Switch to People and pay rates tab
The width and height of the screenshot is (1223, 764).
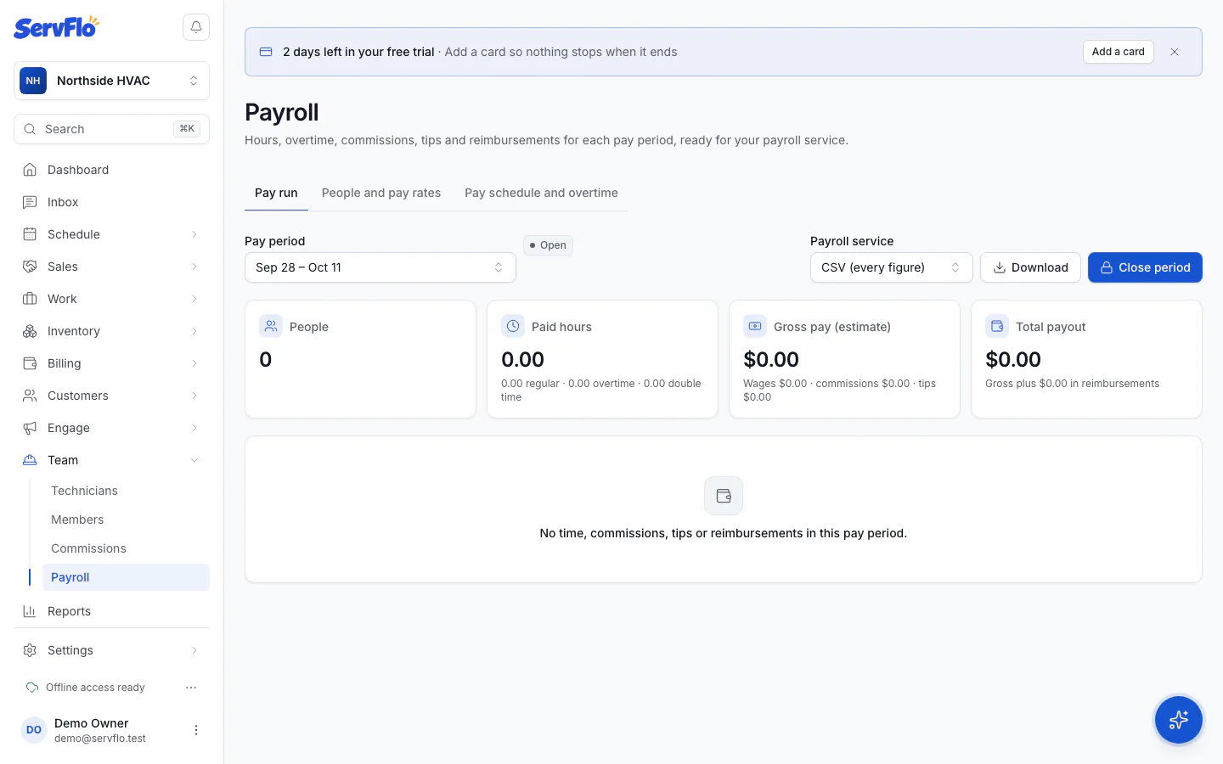tap(381, 193)
